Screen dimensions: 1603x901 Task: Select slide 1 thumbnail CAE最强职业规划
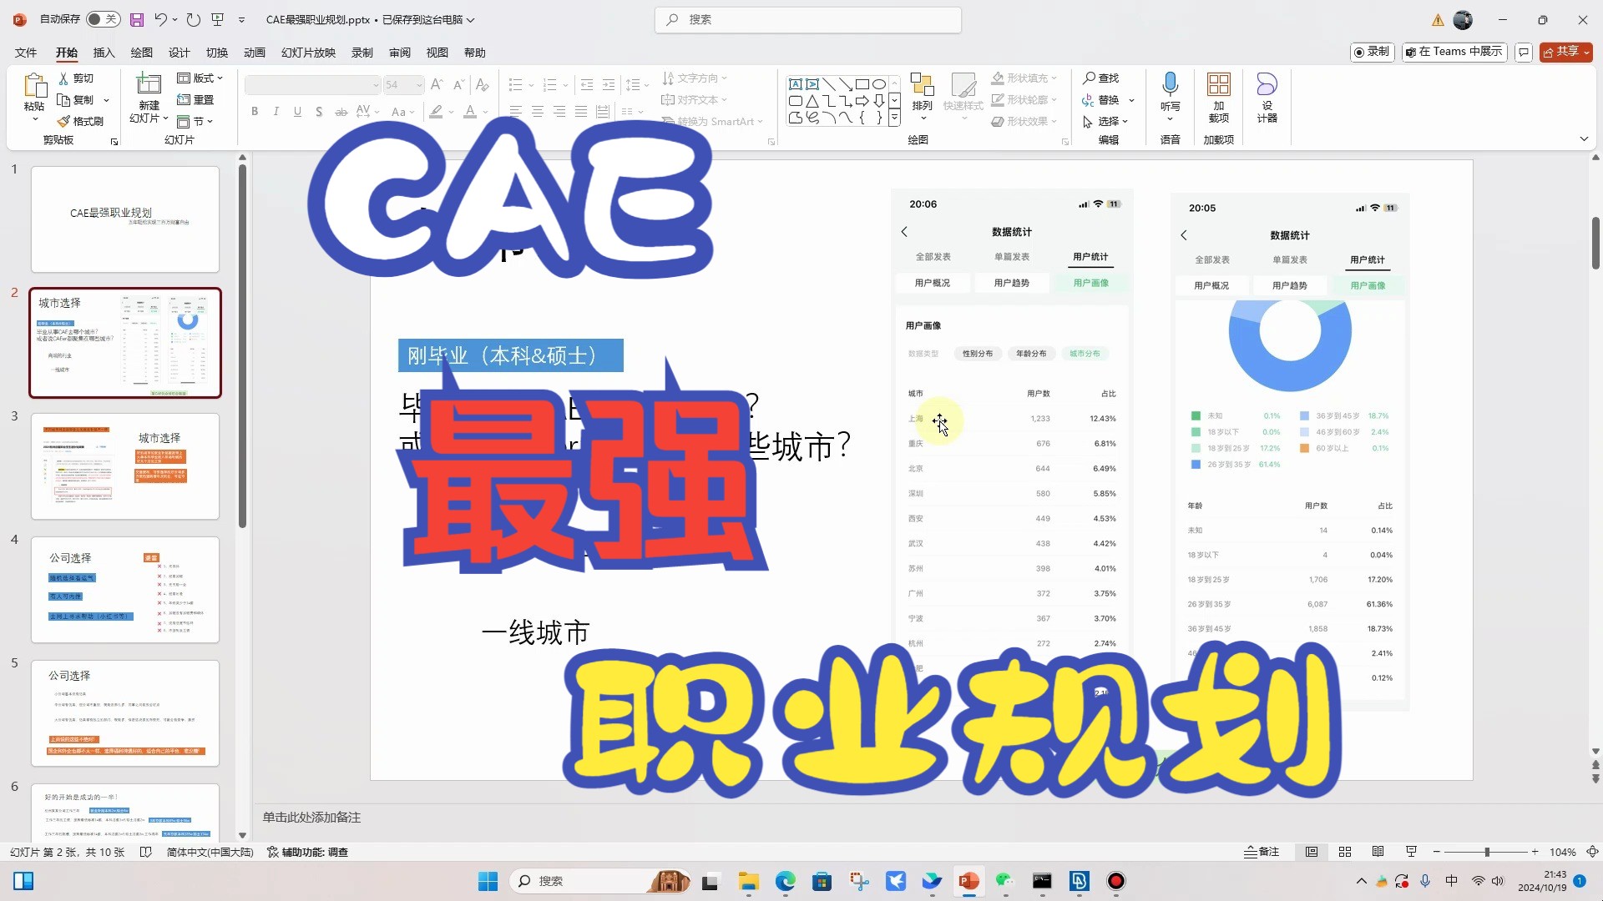(x=125, y=219)
